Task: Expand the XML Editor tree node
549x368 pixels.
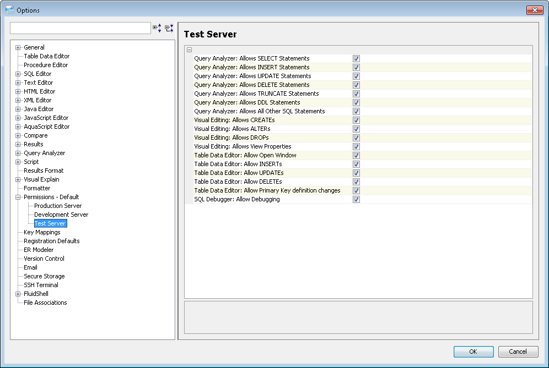Action: tap(18, 100)
